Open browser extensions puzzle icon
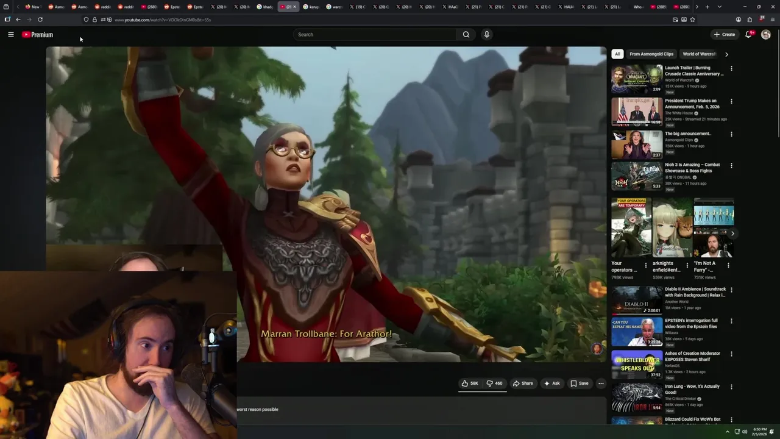 coord(750,20)
